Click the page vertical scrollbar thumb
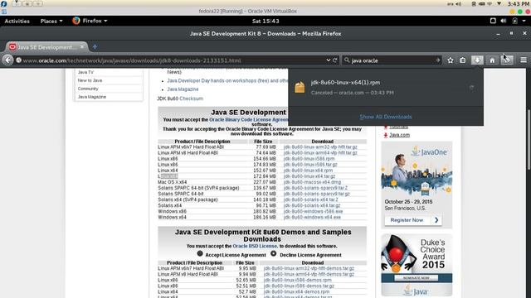 pyautogui.click(x=529, y=139)
